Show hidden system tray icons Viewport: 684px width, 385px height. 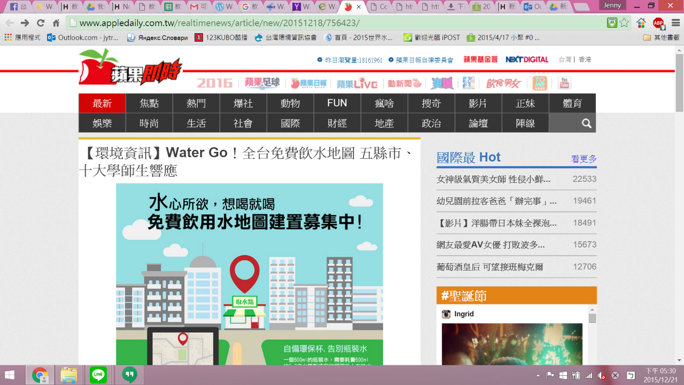point(538,375)
